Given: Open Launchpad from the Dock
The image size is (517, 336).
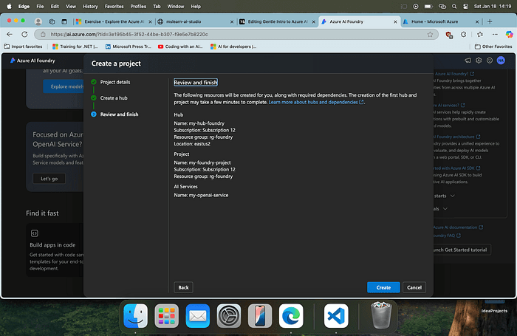Looking at the screenshot, I should tap(166, 316).
